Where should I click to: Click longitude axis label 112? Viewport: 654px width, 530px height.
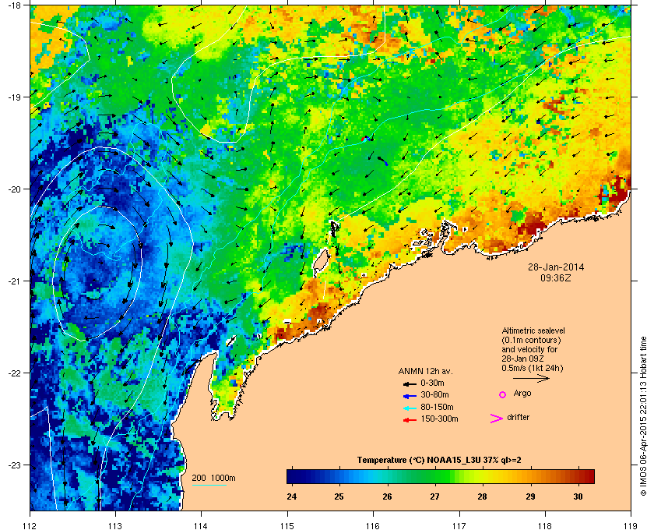tap(30, 525)
